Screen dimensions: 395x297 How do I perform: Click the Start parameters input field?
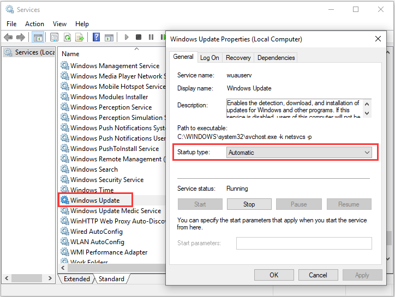point(304,243)
